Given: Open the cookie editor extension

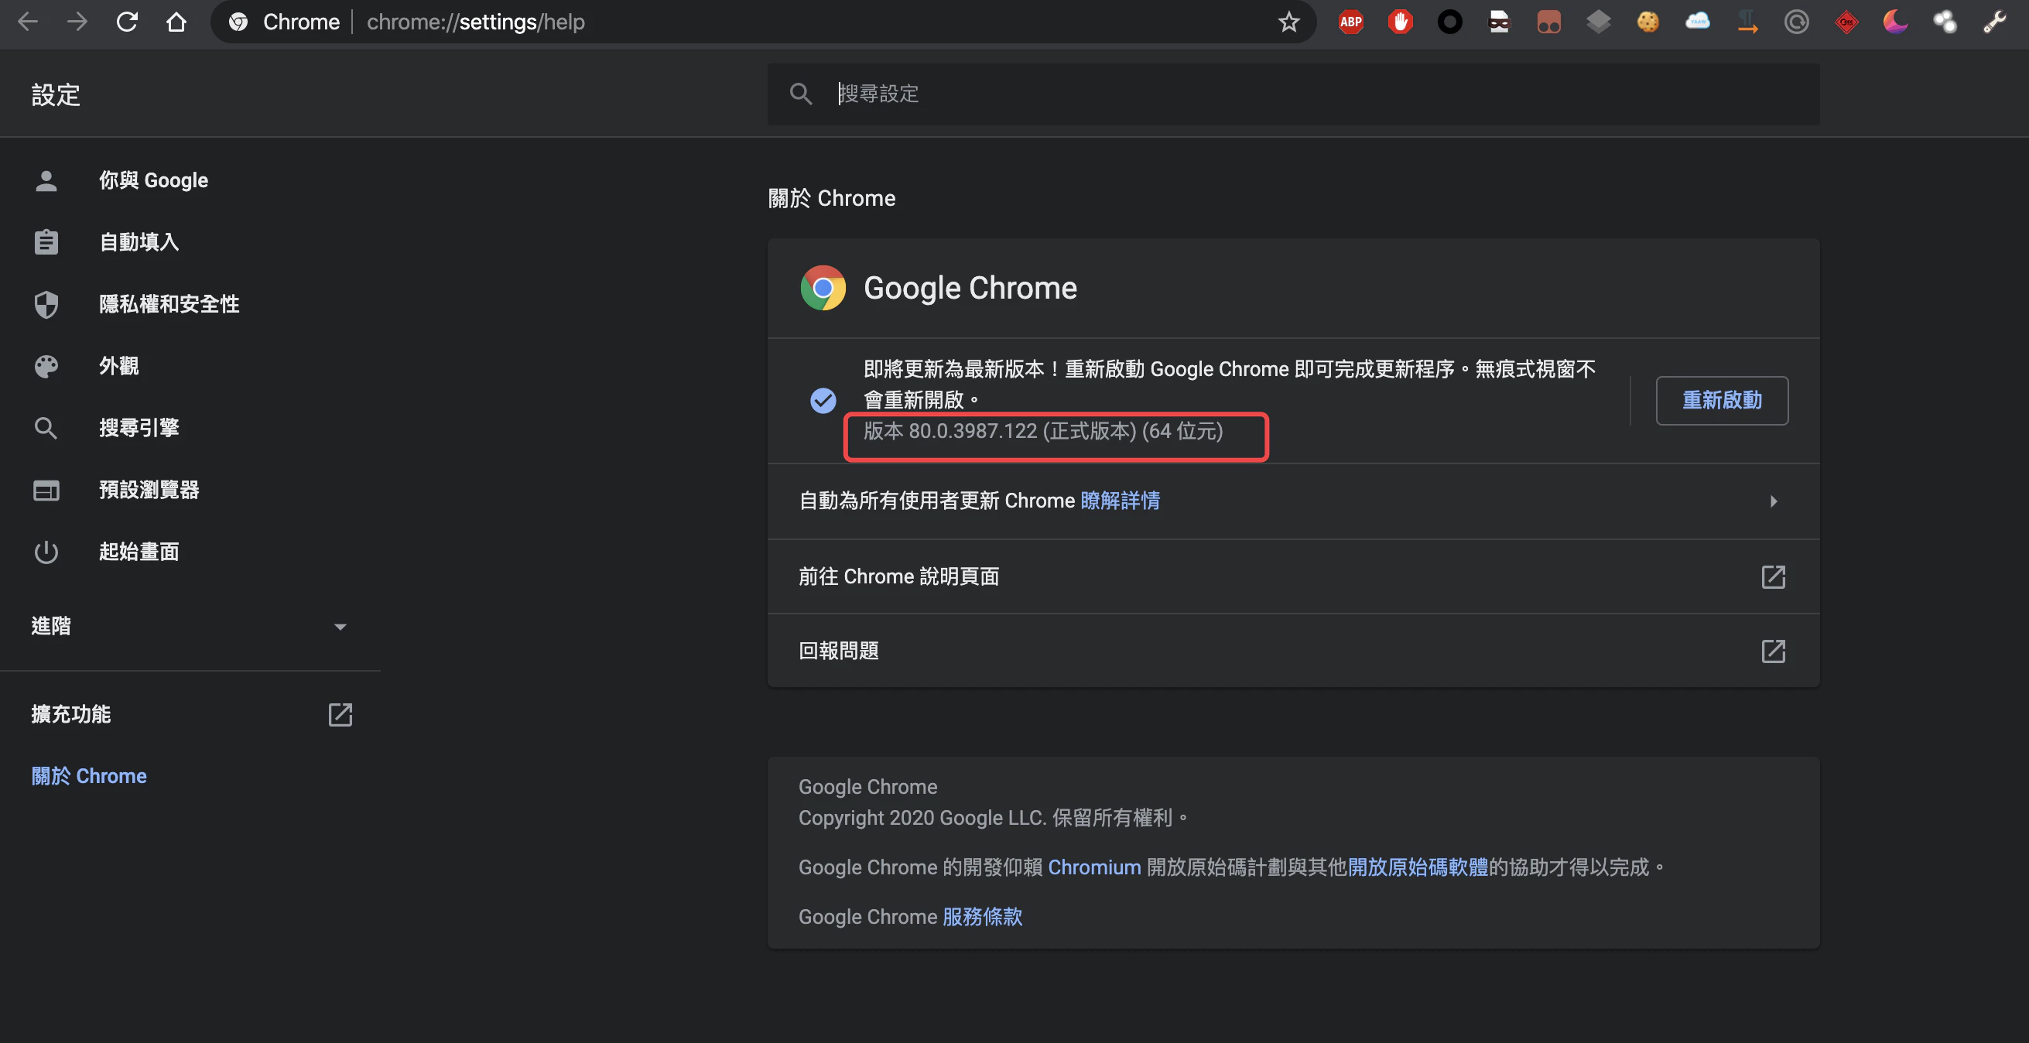Looking at the screenshot, I should click(1647, 22).
